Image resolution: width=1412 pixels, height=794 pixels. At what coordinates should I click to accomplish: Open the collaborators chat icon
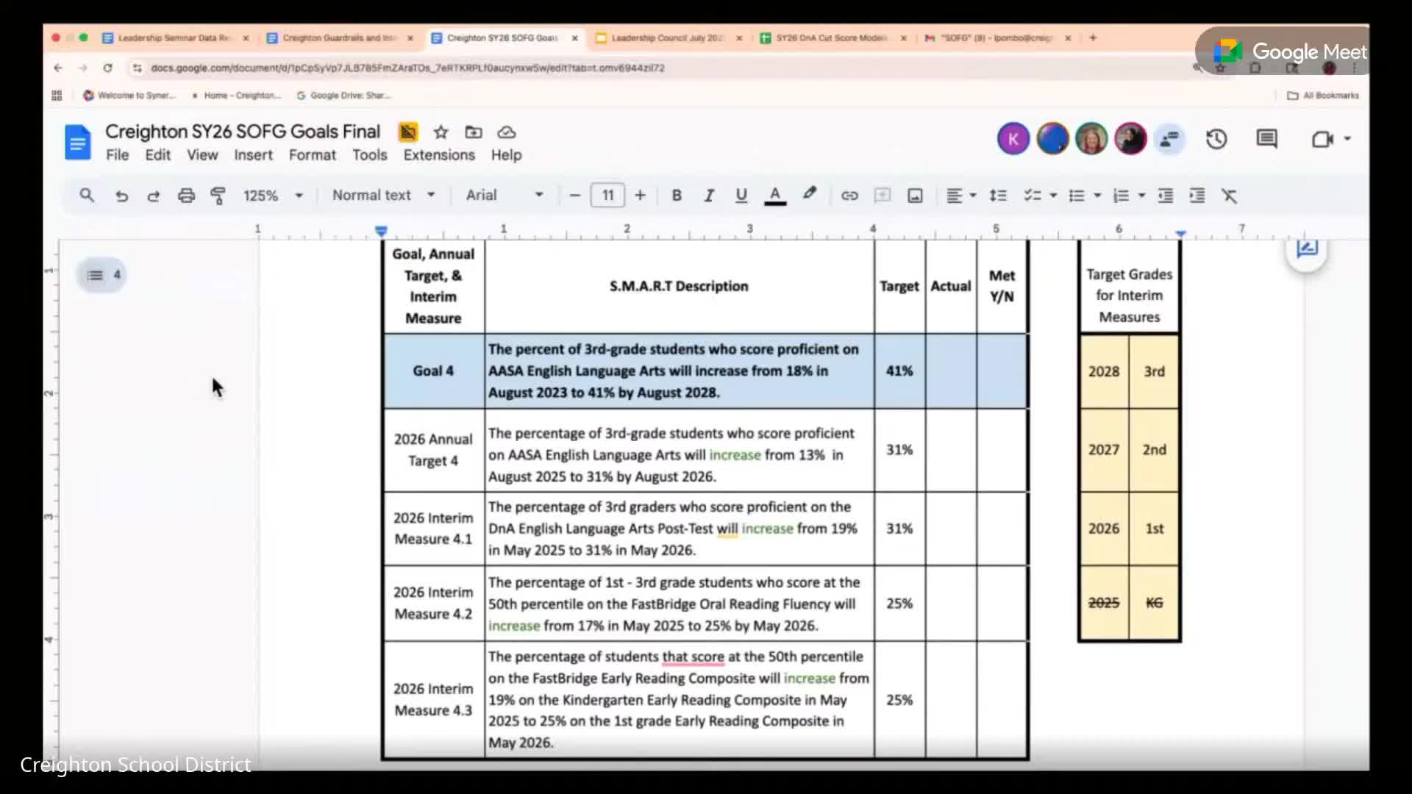(1169, 139)
